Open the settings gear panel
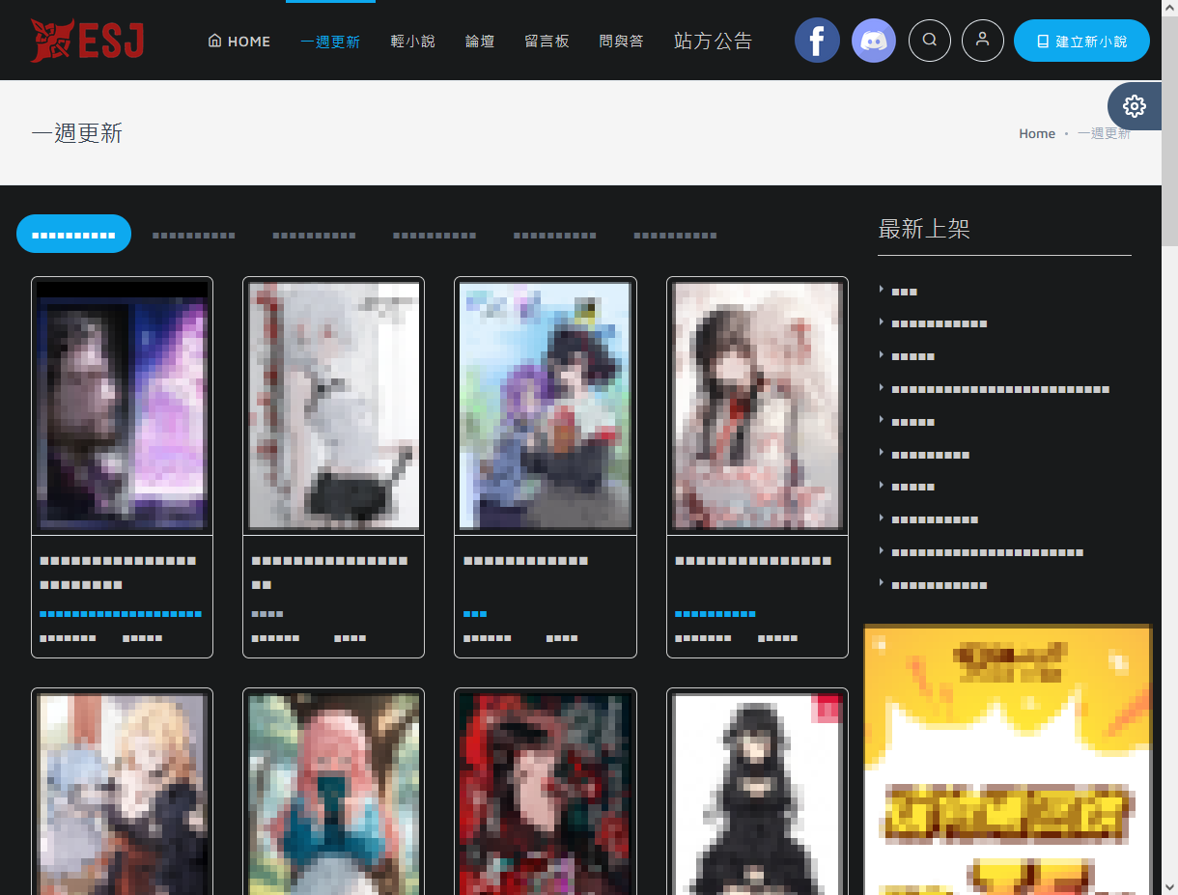The height and width of the screenshot is (895, 1178). point(1135,106)
